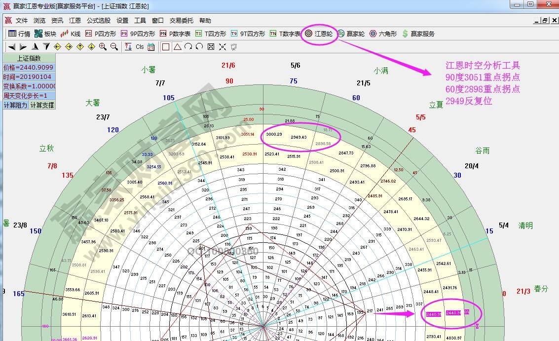Click the 板块 sector blocks icon

(x=38, y=34)
